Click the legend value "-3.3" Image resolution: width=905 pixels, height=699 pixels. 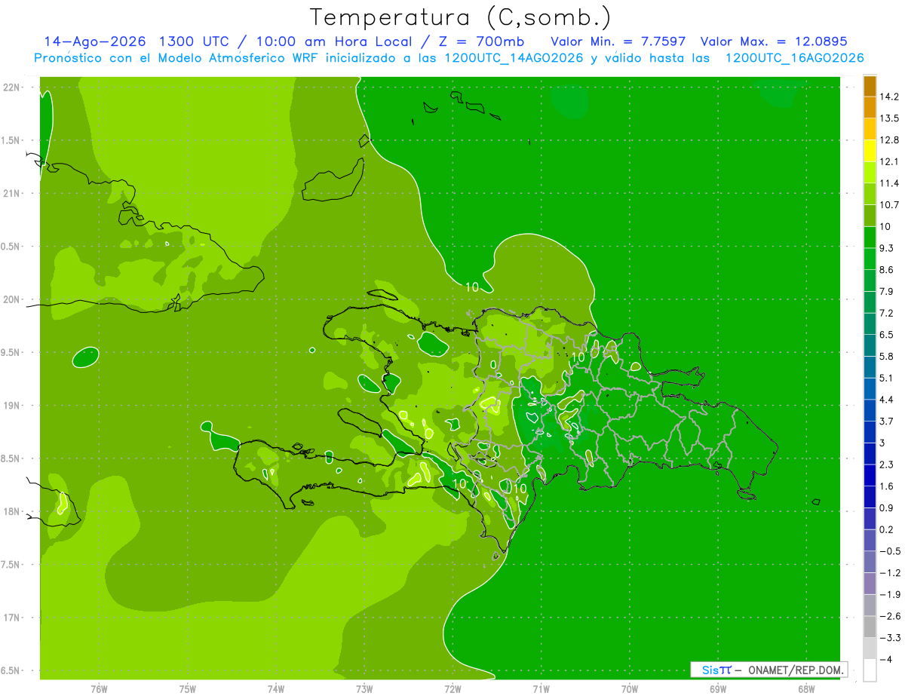[x=889, y=637]
